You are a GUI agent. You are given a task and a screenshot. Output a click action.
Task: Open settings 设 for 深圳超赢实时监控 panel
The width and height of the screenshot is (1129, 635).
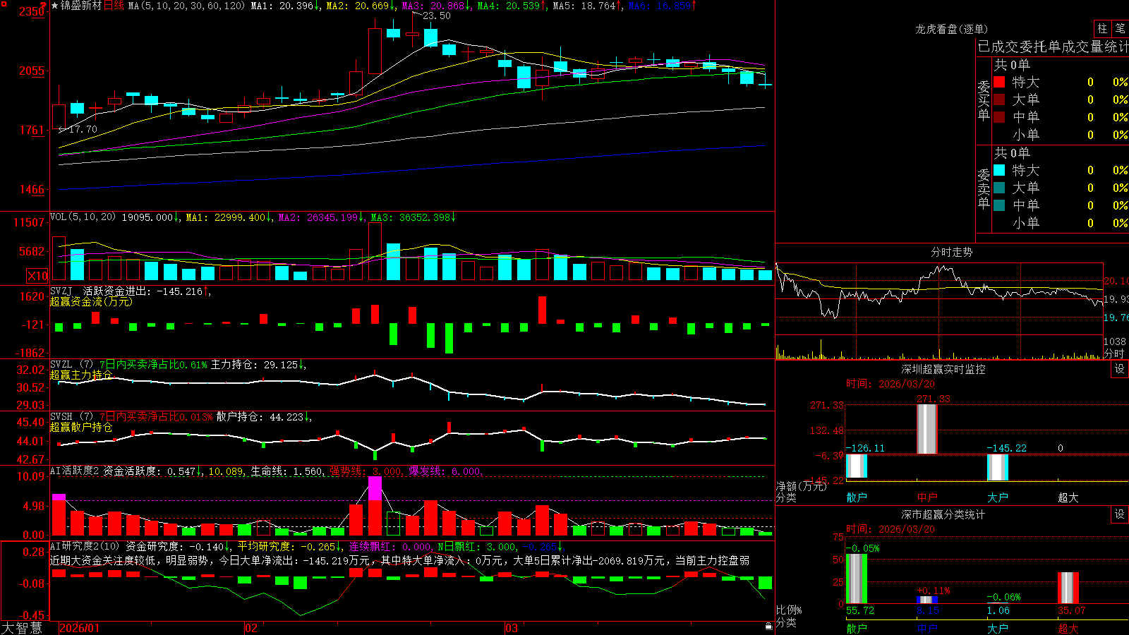[1119, 369]
